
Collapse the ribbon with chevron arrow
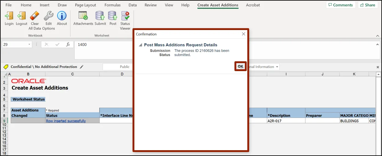377,36
